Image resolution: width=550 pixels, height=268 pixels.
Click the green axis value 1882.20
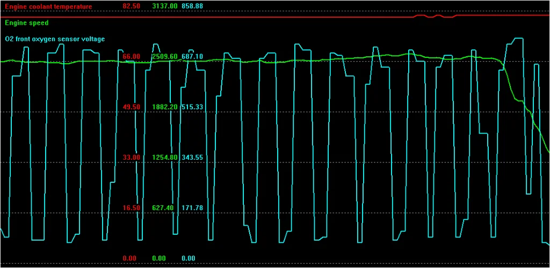[165, 107]
